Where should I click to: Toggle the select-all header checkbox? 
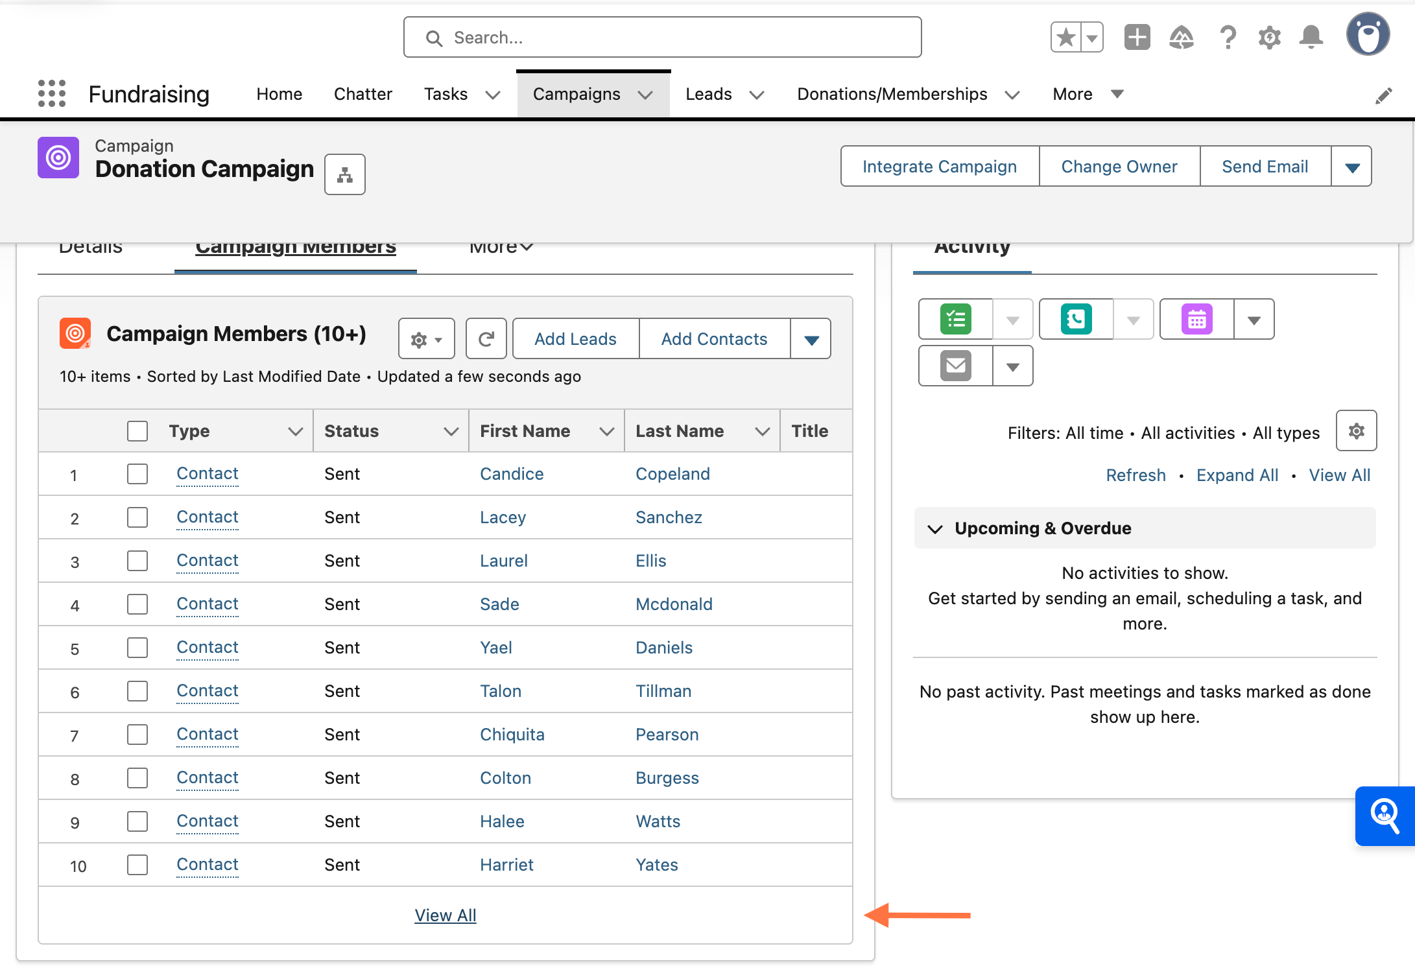(x=137, y=431)
